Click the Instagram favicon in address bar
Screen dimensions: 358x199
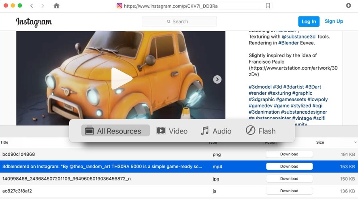(x=119, y=6)
